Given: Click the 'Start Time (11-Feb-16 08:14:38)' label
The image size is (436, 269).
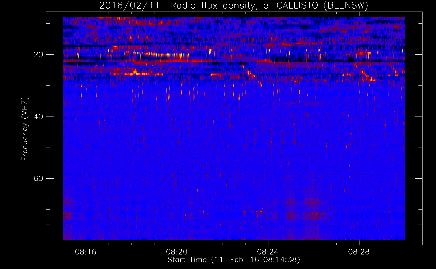Looking at the screenshot, I should pyautogui.click(x=234, y=260).
